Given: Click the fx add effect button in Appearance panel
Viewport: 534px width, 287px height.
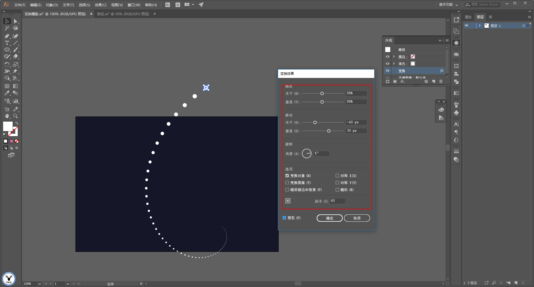Looking at the screenshot, I should (x=403, y=81).
